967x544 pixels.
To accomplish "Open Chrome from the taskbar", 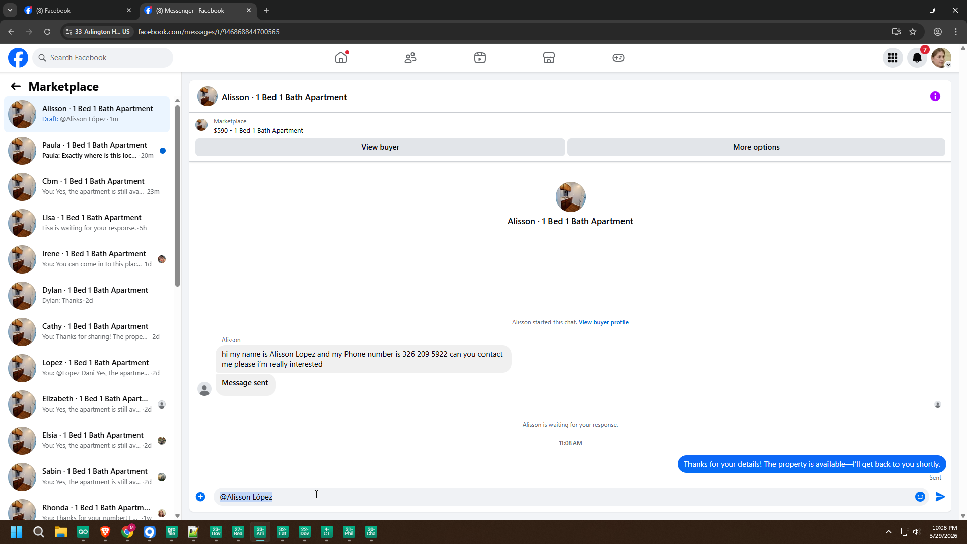I will pos(127,532).
